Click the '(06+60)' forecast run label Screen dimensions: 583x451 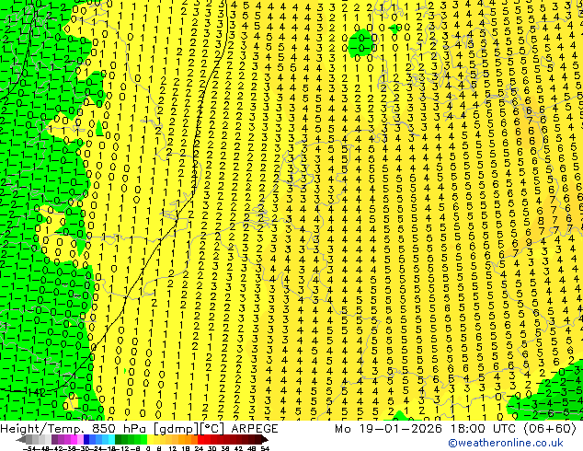click(x=550, y=429)
